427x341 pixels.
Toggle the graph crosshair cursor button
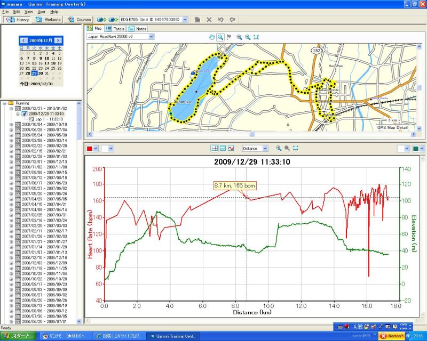(x=215, y=148)
